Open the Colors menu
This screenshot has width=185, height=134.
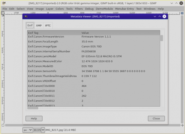coord(60,9)
